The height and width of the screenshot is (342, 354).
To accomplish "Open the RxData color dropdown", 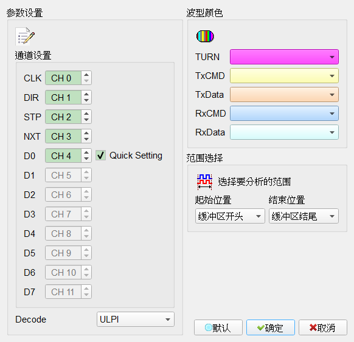I will [284, 132].
